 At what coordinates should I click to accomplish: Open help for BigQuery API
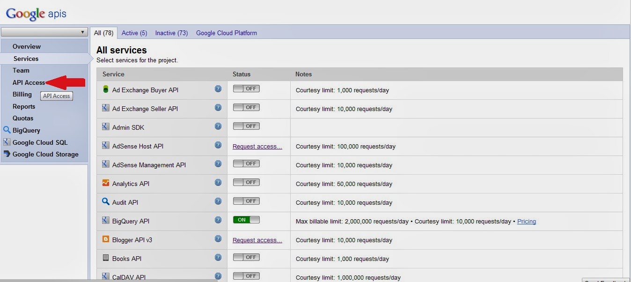point(218,220)
